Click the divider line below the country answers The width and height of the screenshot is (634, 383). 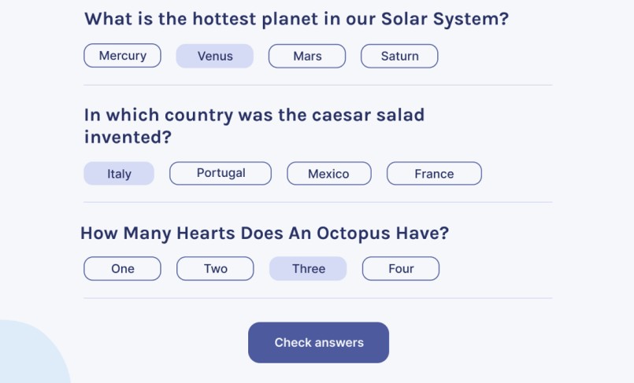(317, 202)
